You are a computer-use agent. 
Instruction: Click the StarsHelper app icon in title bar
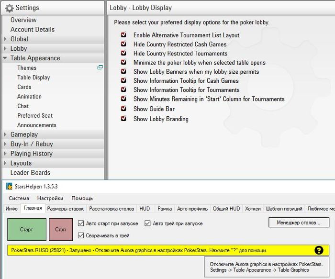(9, 186)
